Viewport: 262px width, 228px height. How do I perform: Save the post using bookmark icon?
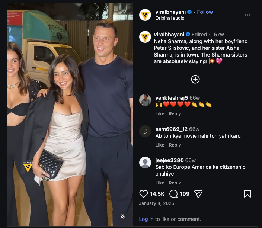[247, 194]
